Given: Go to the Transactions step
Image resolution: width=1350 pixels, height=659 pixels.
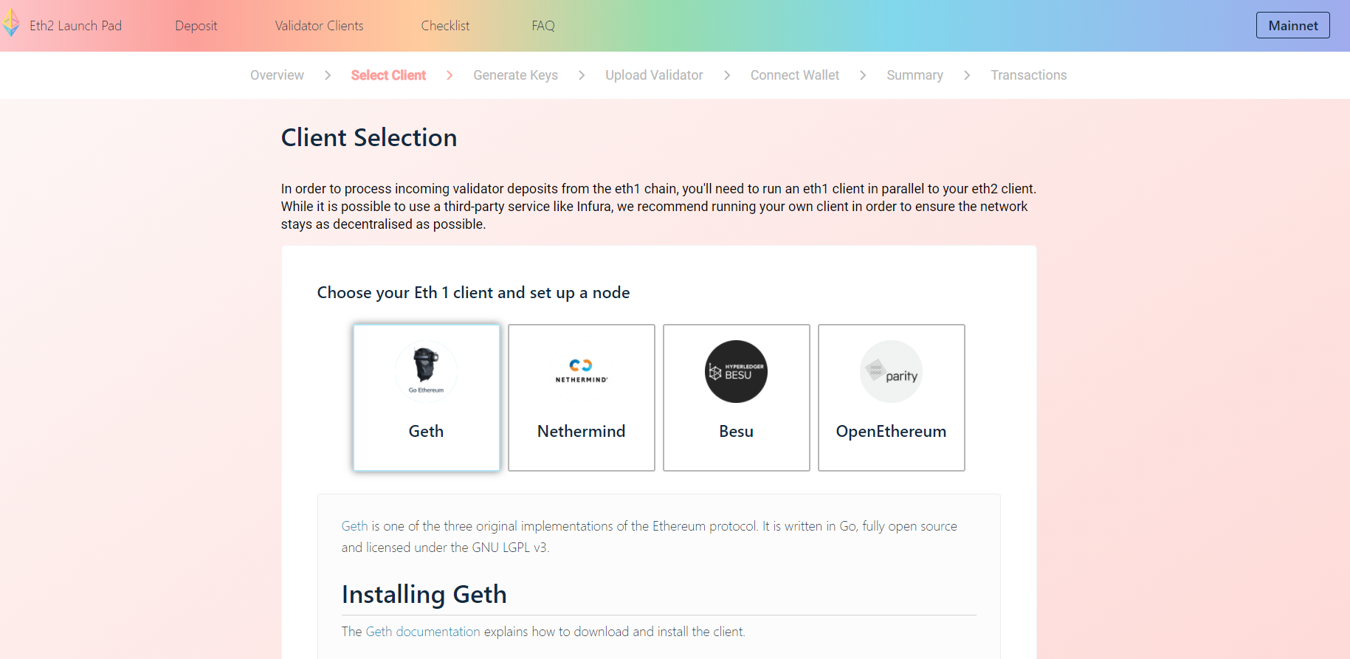Looking at the screenshot, I should pyautogui.click(x=1029, y=75).
